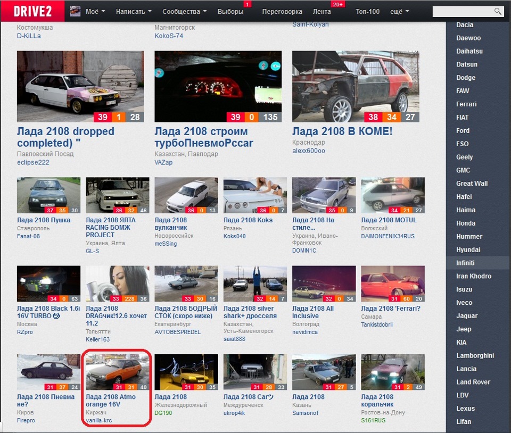
Task: Select Infiniti in brand sidebar
Action: [x=465, y=263]
